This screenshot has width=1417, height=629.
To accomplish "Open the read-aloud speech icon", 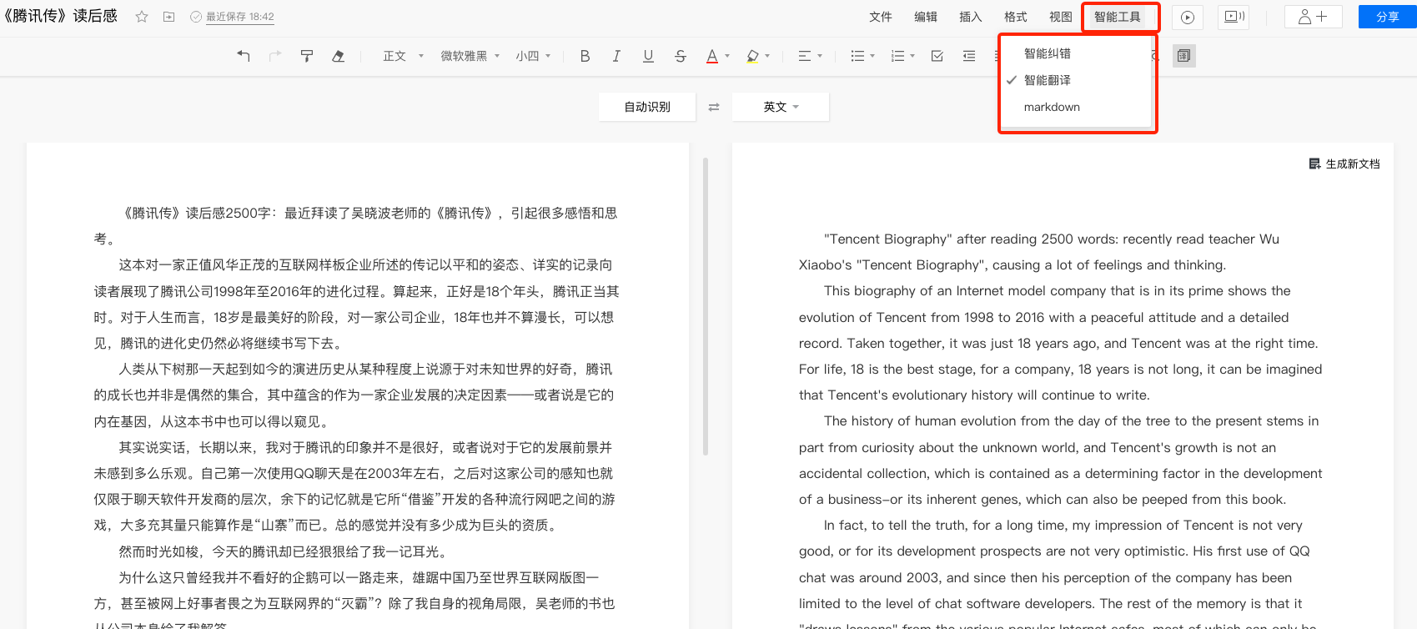I will coord(1234,17).
